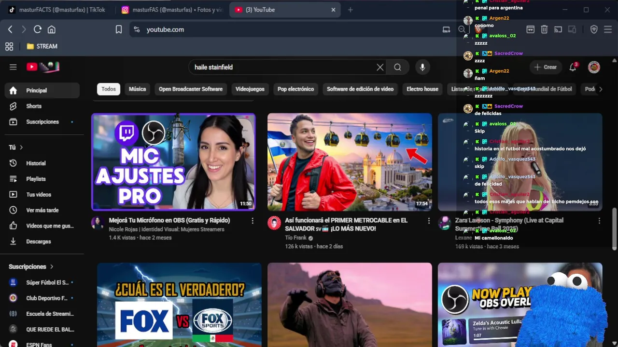Open Club Deportivo F... subscription

pos(42,298)
